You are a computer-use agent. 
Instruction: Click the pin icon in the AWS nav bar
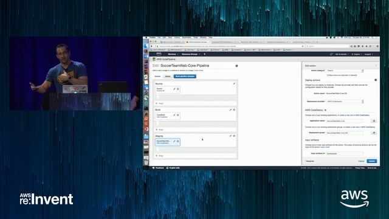click(205, 54)
